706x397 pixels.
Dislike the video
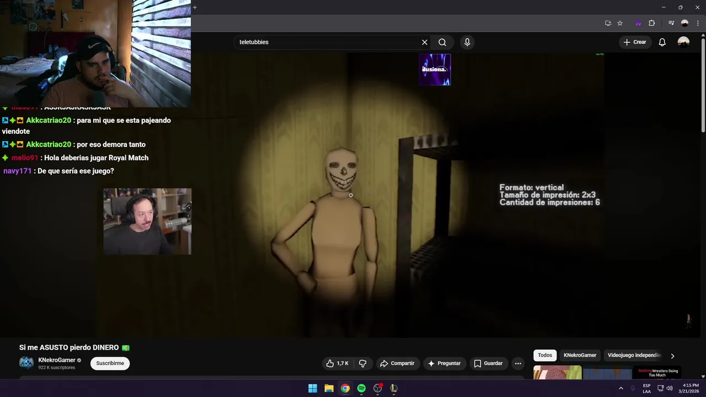[x=362, y=363]
